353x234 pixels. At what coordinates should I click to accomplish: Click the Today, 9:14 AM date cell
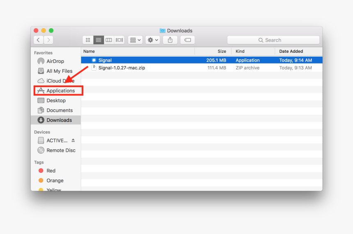pos(296,60)
